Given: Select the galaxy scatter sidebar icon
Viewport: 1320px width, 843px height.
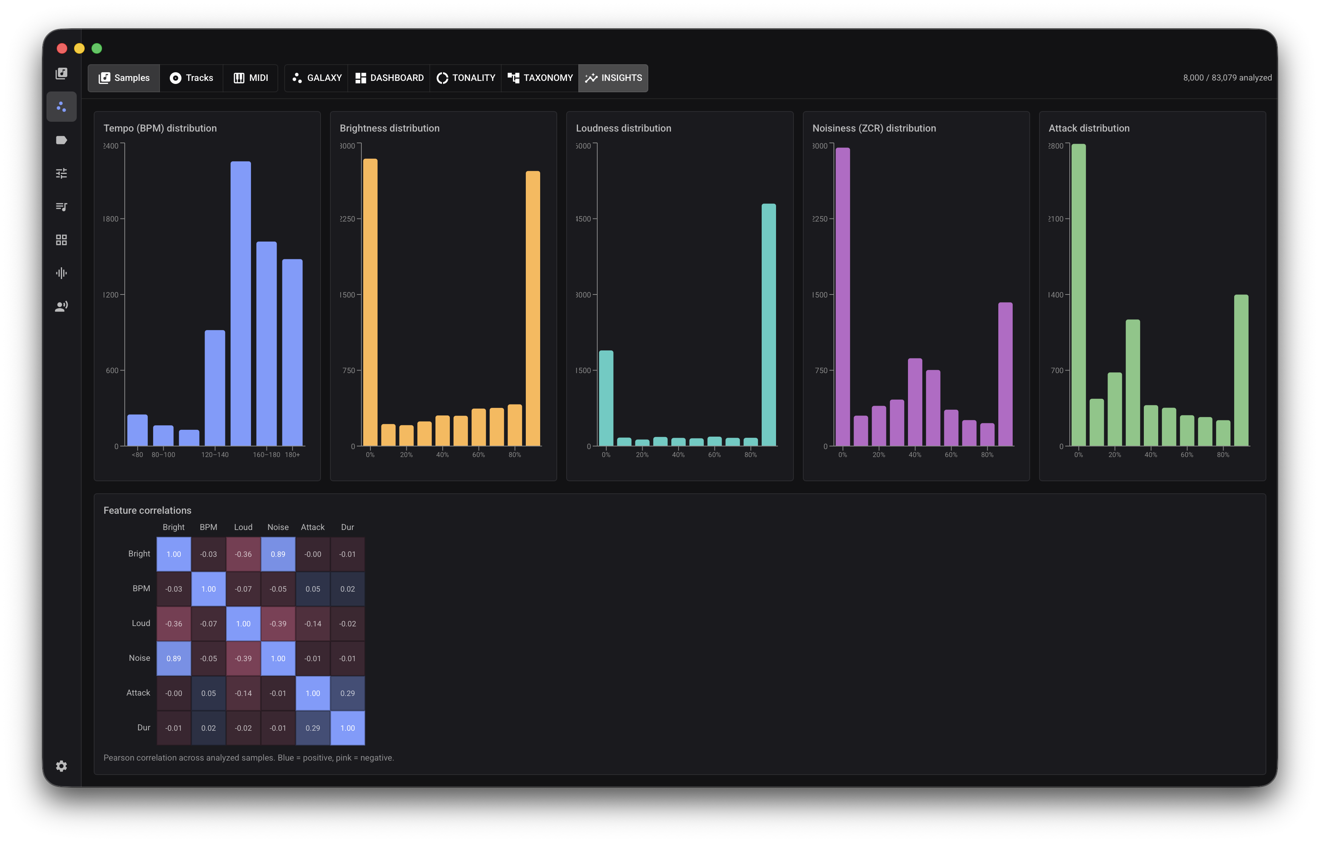Looking at the screenshot, I should pyautogui.click(x=61, y=106).
